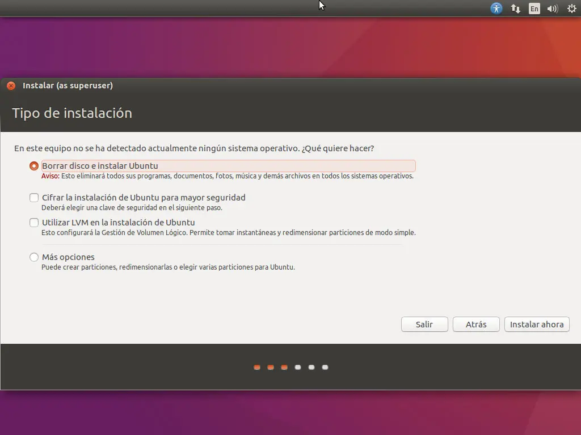Click the Instalar (as superuser) window title
Image resolution: width=581 pixels, height=435 pixels.
click(x=68, y=86)
